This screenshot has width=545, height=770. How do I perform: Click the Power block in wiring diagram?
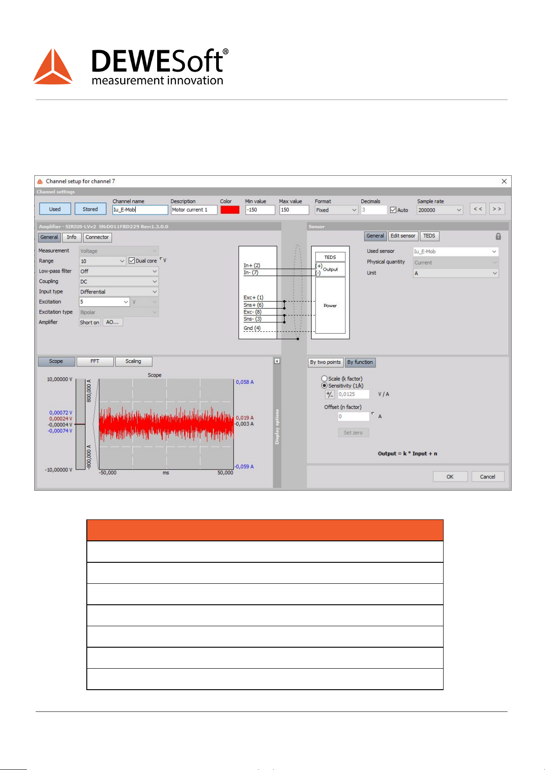click(x=330, y=305)
